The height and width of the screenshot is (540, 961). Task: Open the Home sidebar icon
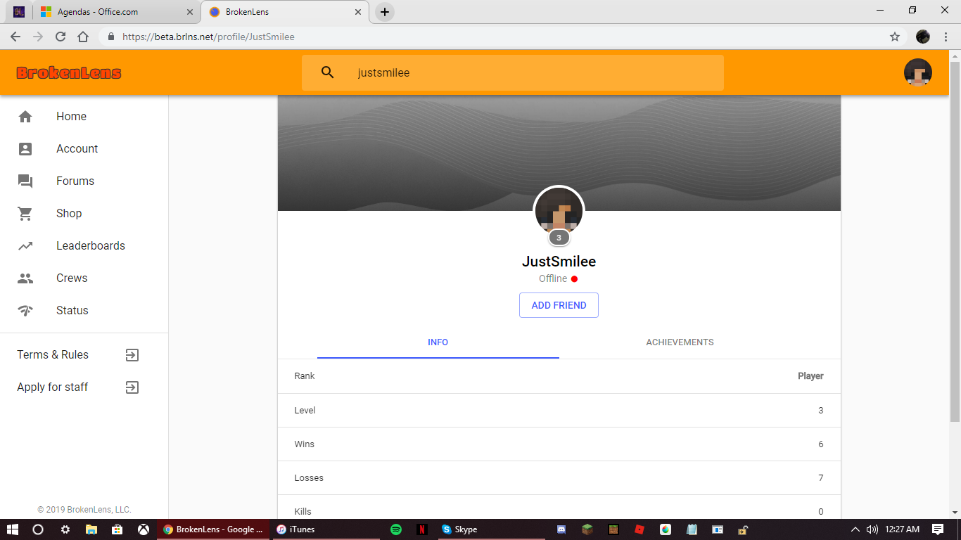(25, 117)
